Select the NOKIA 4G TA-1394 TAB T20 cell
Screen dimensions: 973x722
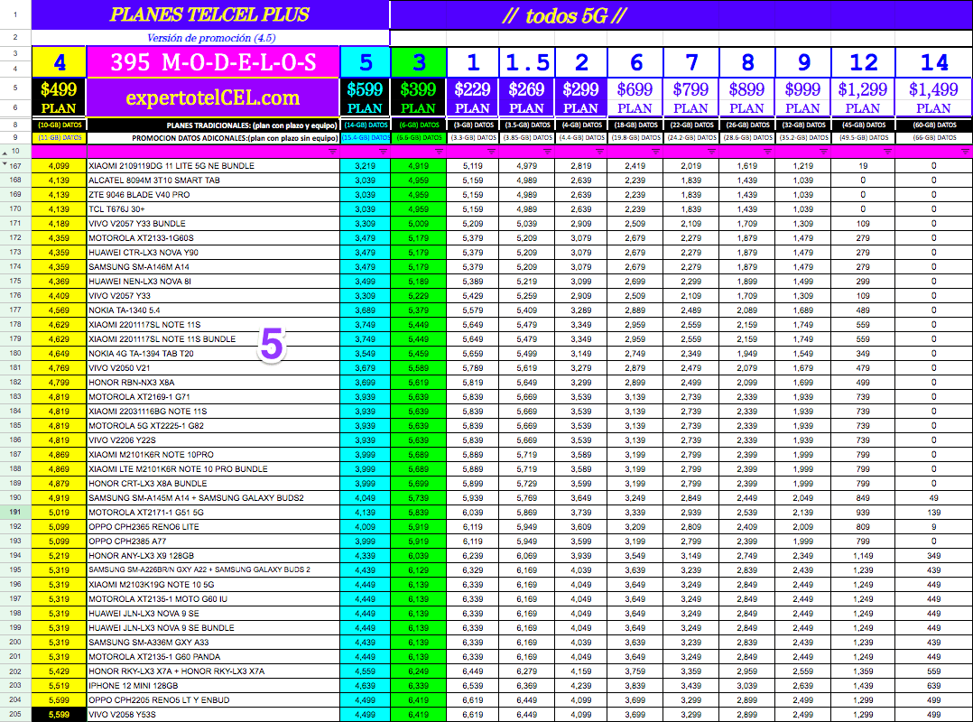click(213, 354)
